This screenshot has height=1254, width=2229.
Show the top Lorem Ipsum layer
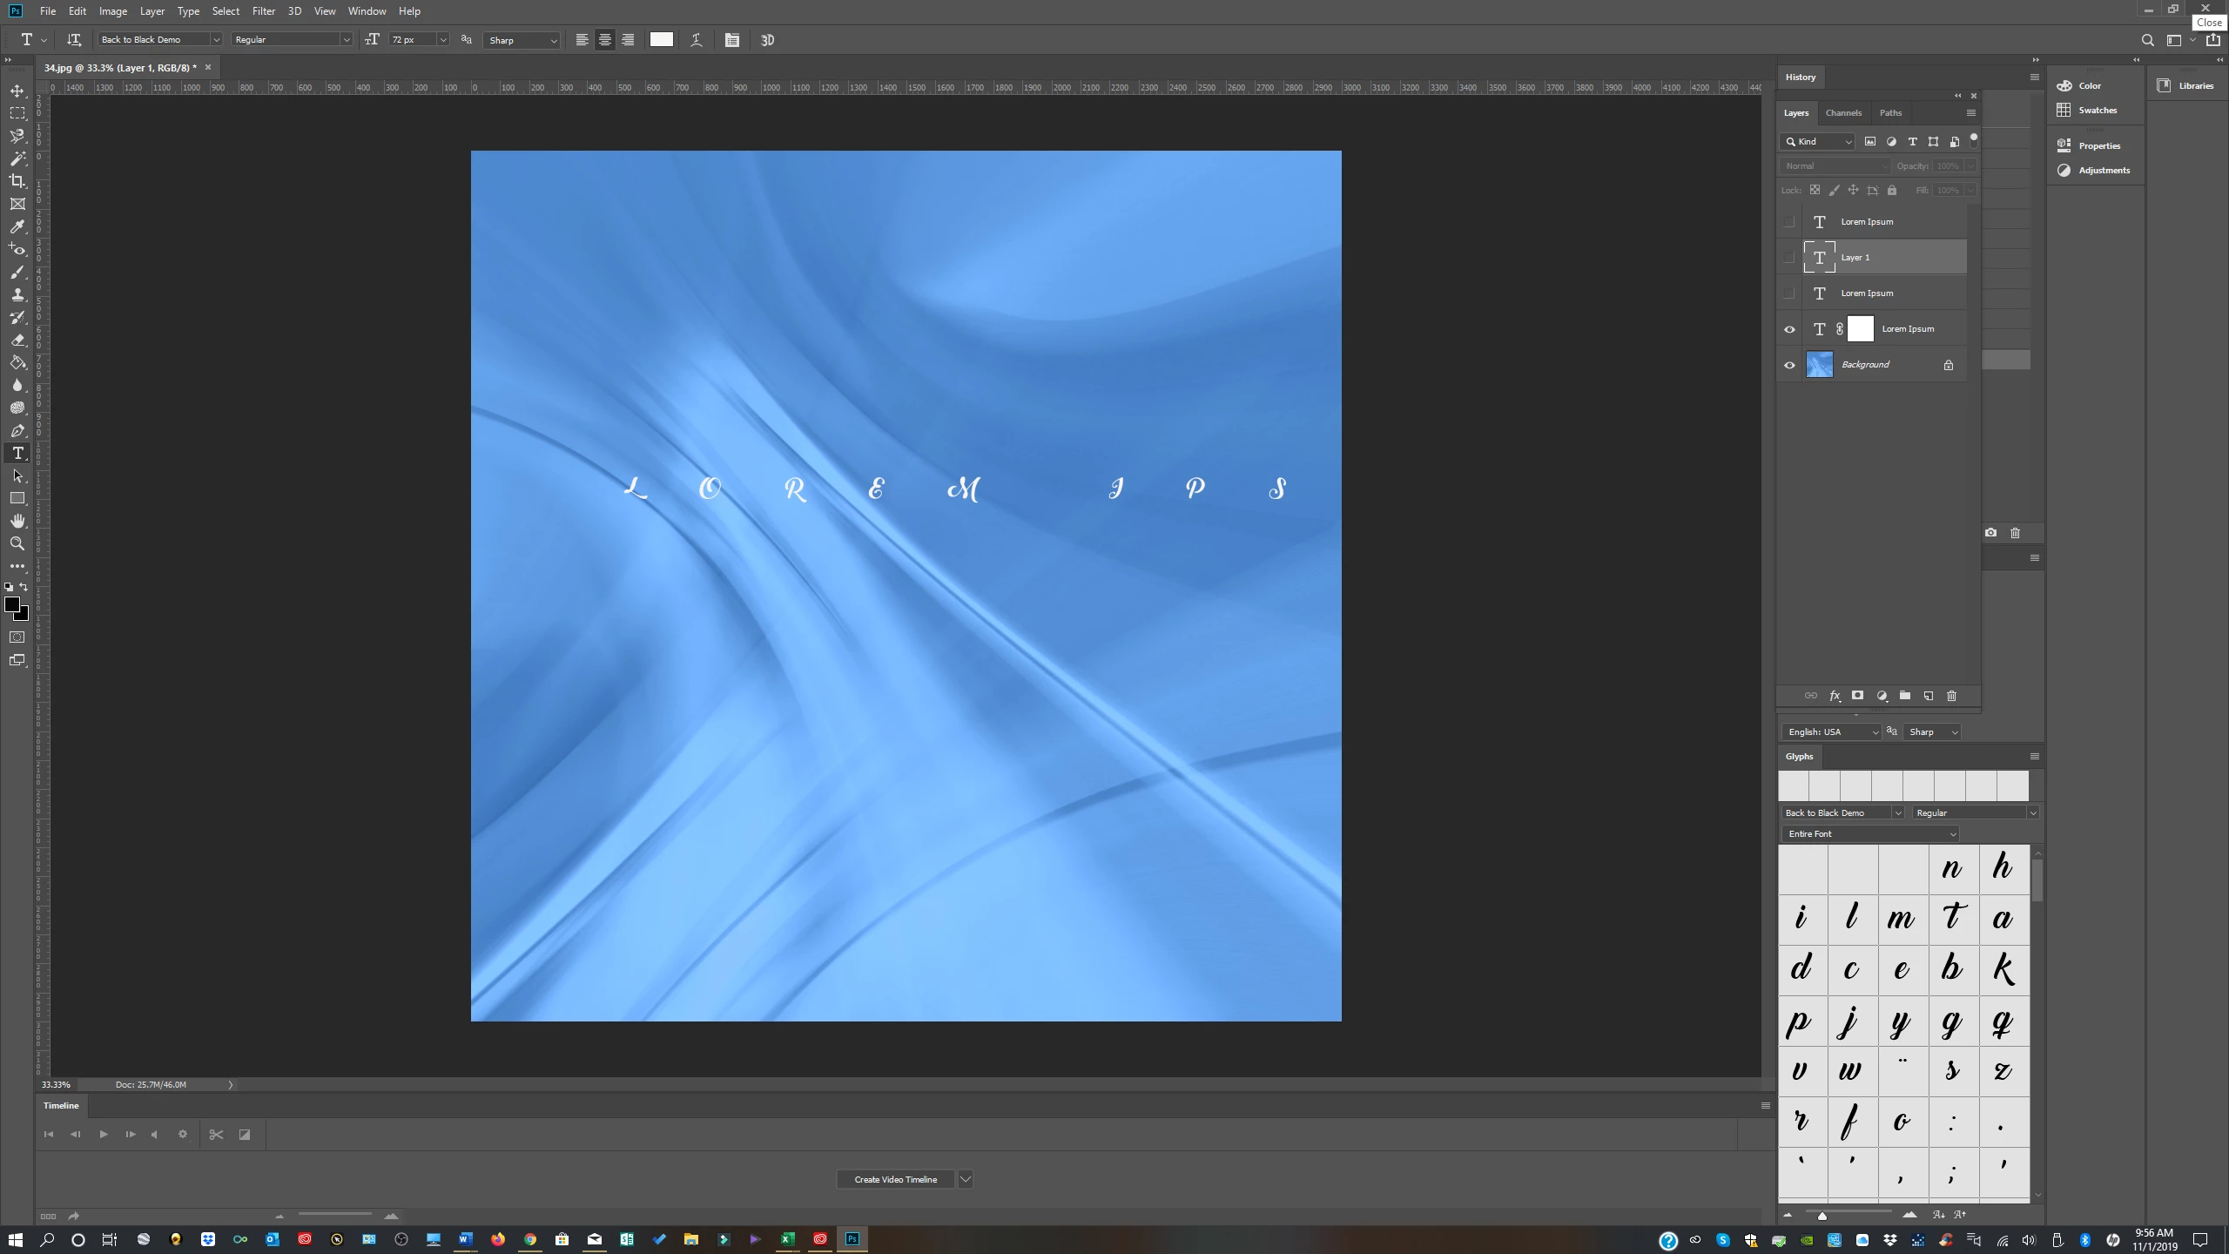pyautogui.click(x=1789, y=222)
